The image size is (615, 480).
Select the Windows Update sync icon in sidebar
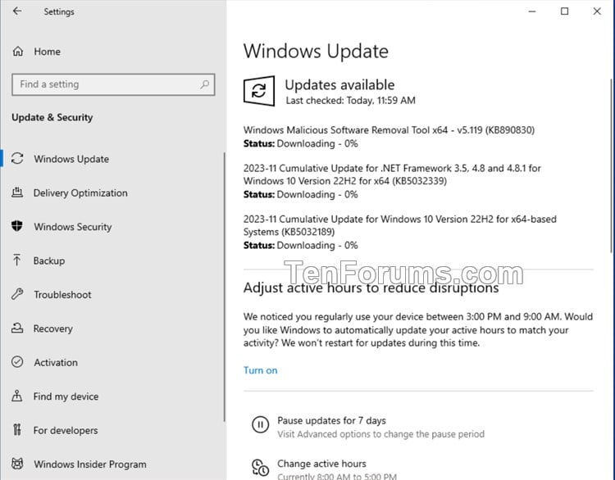coord(17,159)
